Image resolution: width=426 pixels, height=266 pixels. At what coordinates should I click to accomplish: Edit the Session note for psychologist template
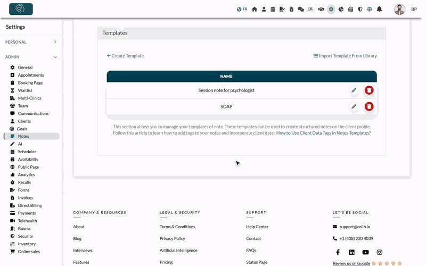(354, 90)
